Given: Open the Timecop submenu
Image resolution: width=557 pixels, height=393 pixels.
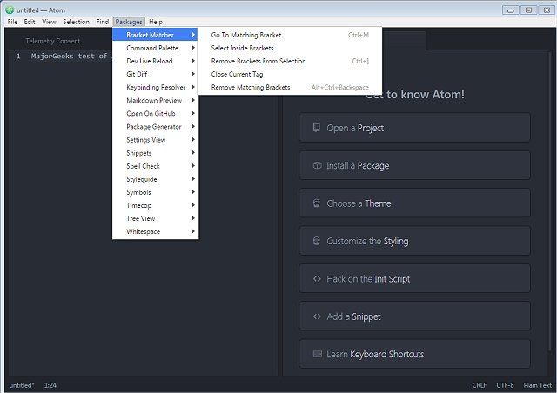Looking at the screenshot, I should coord(155,205).
